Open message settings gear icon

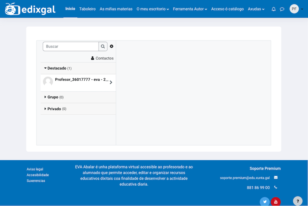pyautogui.click(x=112, y=46)
